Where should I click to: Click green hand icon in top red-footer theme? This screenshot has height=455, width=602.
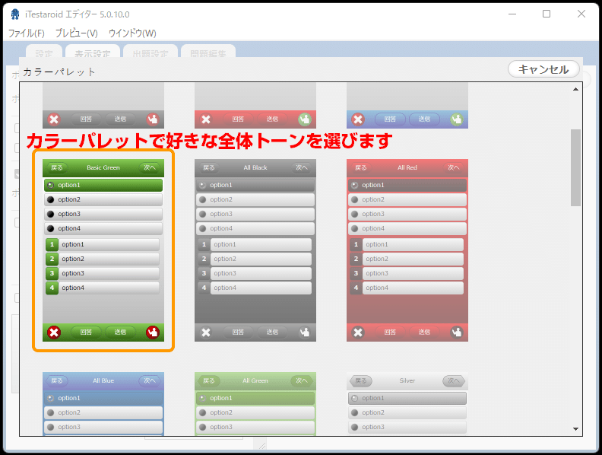point(305,119)
